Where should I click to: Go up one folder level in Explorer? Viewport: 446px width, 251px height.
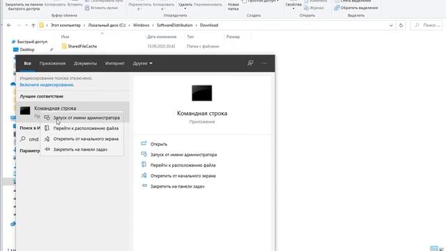pyautogui.click(x=33, y=25)
